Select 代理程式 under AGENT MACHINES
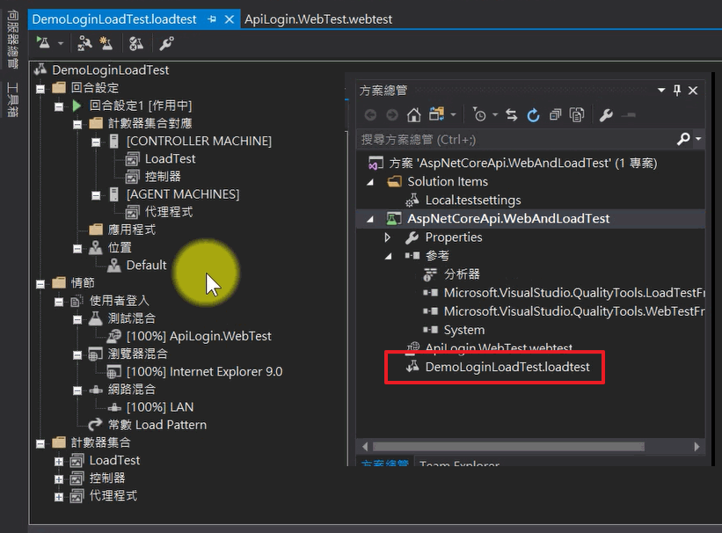The height and width of the screenshot is (533, 722). click(x=169, y=212)
